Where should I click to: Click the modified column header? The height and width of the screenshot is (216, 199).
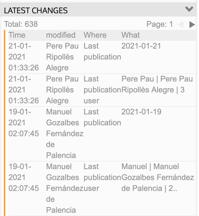61,35
